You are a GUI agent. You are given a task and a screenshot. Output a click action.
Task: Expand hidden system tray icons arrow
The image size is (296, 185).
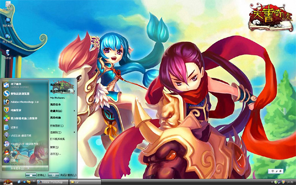pyautogui.click(x=272, y=182)
